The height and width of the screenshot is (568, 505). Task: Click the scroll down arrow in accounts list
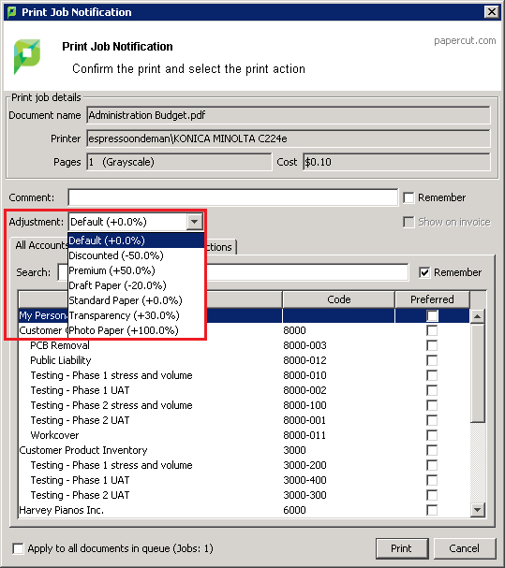(x=478, y=510)
